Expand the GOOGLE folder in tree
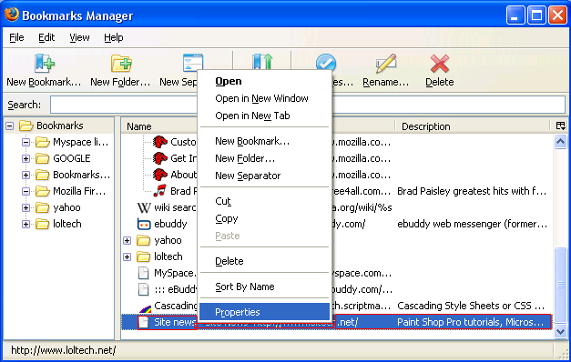Viewport: 571px width, 362px height. (25, 158)
